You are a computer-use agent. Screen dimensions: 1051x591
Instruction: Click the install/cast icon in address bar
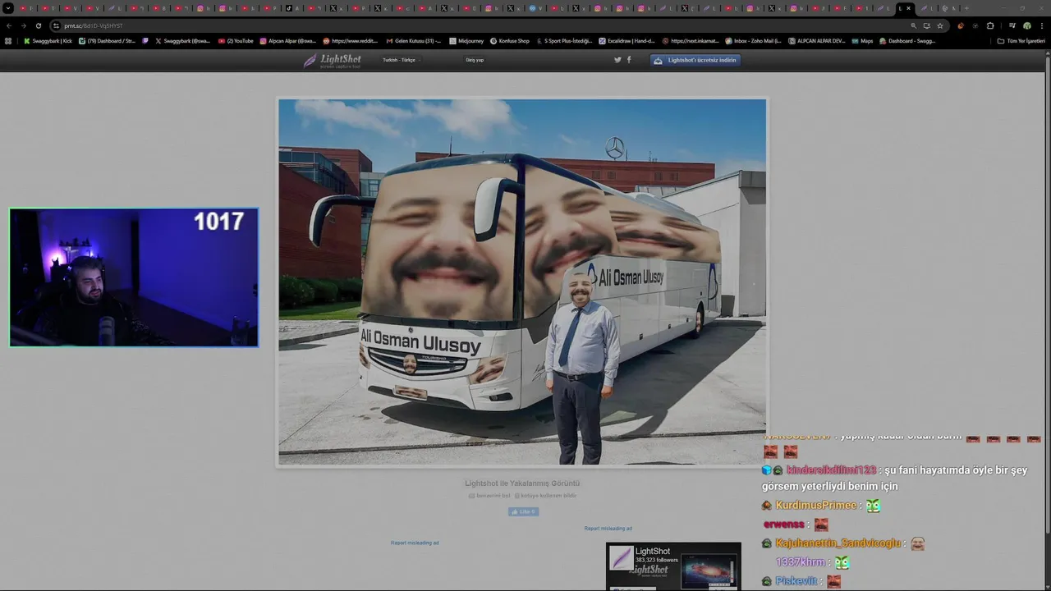coord(926,25)
